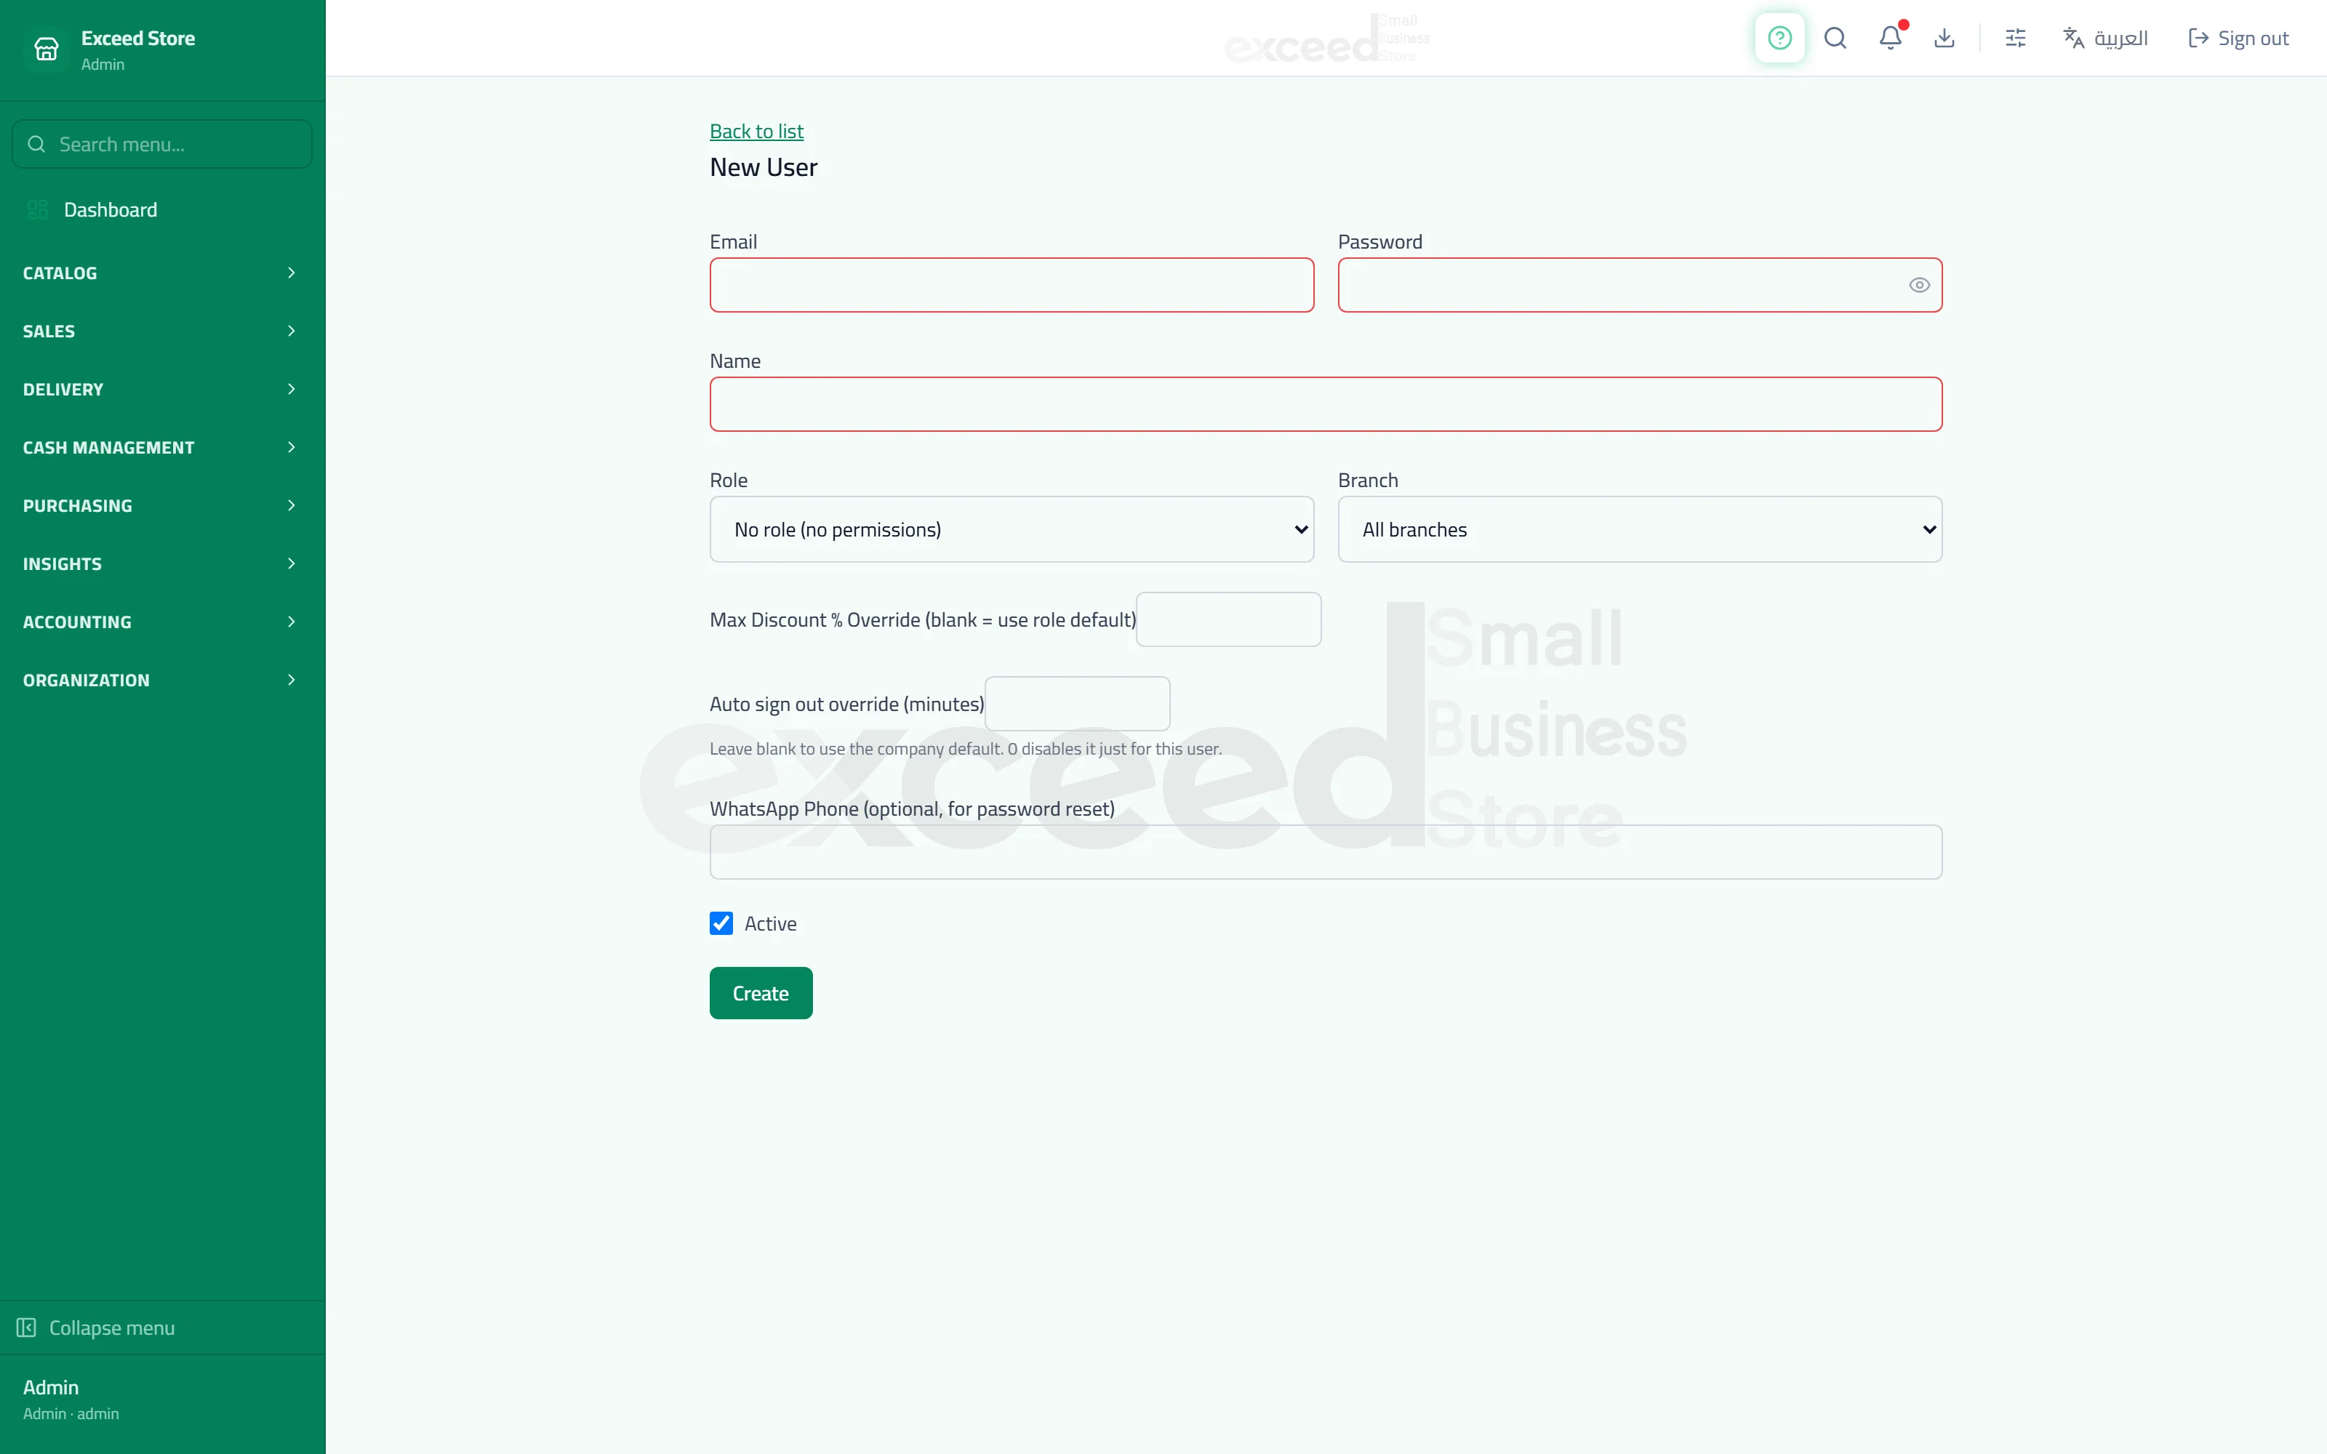Click the Back to list link
2327x1454 pixels.
(x=756, y=131)
